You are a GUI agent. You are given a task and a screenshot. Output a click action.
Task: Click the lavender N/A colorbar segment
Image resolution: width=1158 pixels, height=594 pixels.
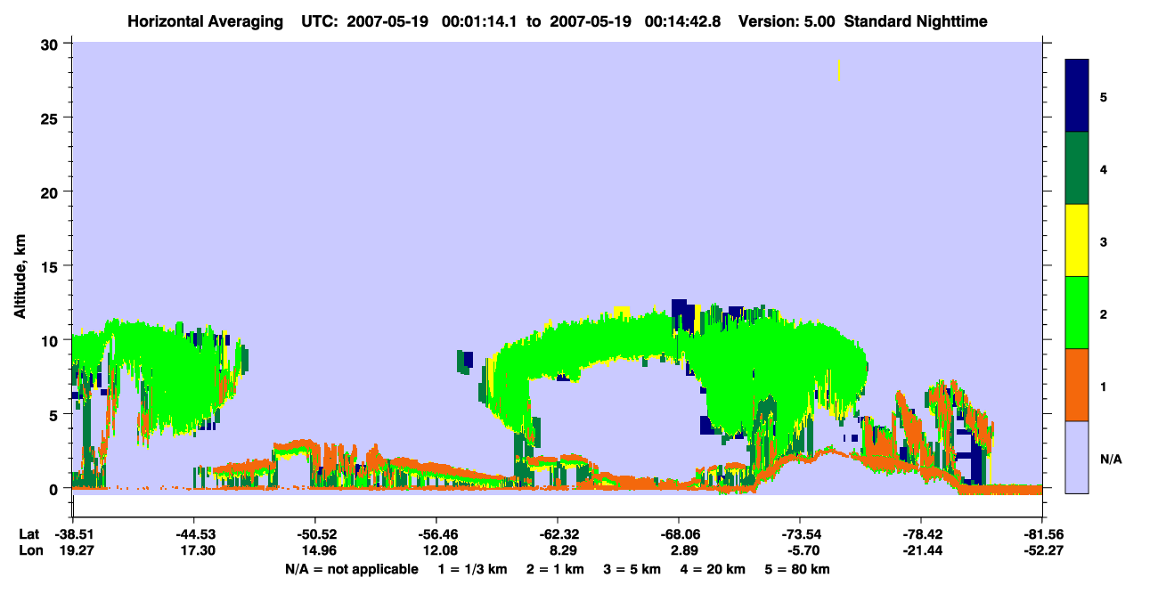1077,457
